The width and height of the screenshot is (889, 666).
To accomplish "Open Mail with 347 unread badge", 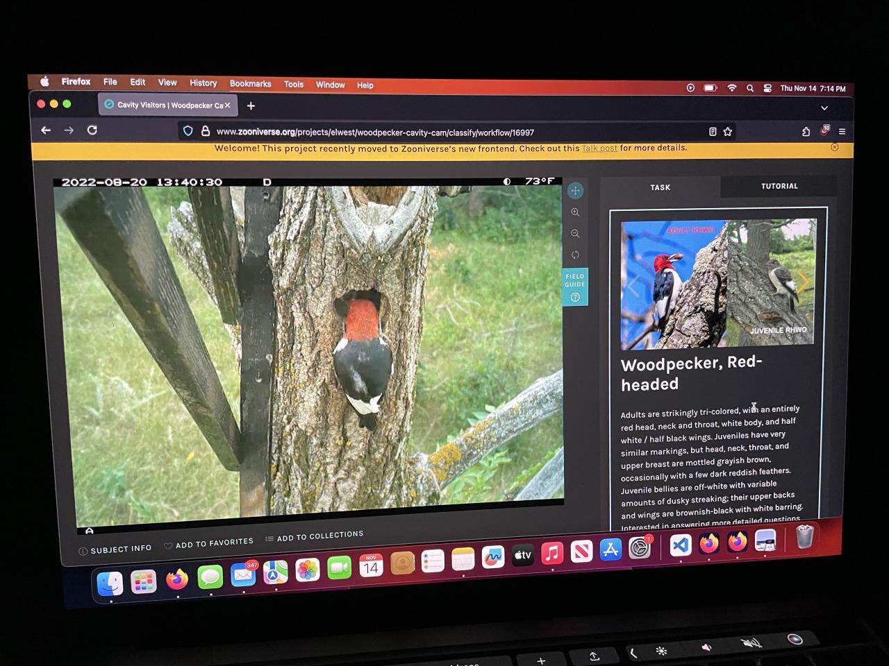I will pos(242,574).
